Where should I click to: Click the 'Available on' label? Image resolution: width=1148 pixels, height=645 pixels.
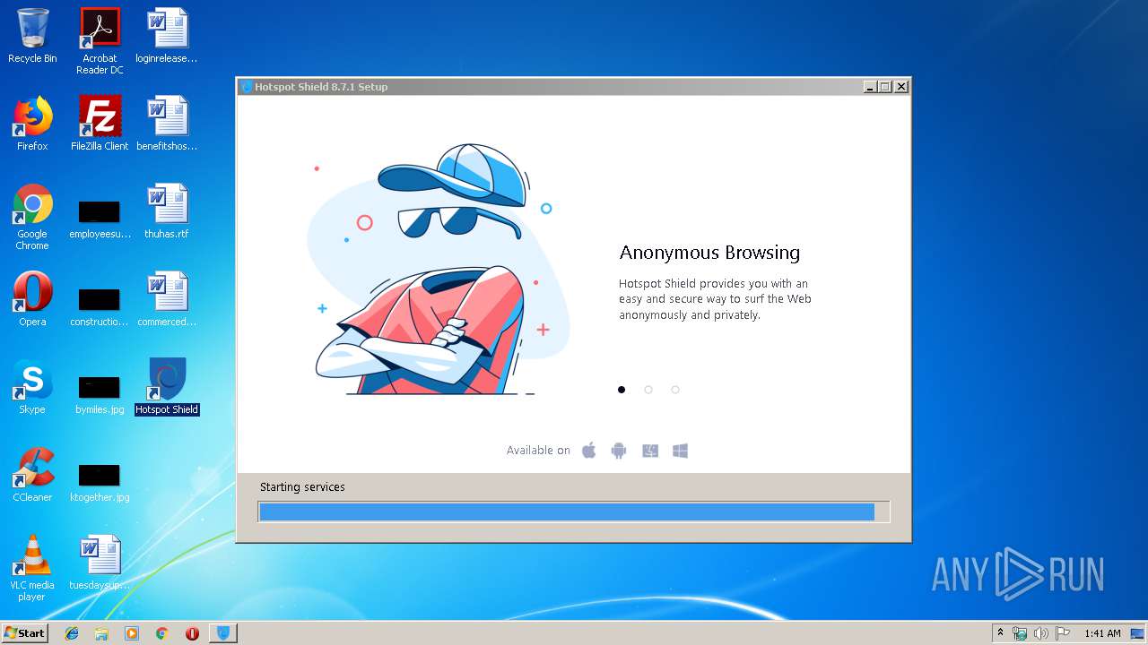[538, 451]
